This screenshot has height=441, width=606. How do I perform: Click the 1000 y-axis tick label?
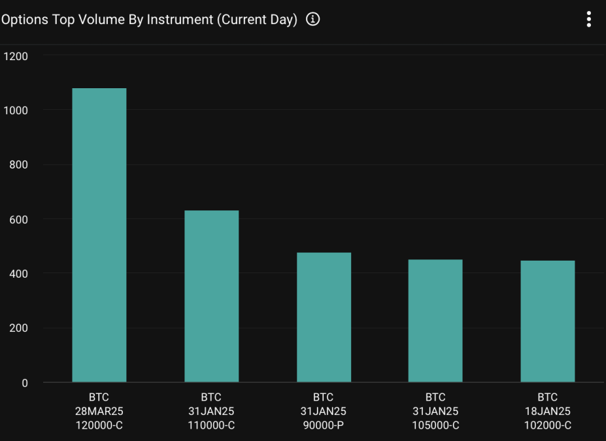[14, 110]
